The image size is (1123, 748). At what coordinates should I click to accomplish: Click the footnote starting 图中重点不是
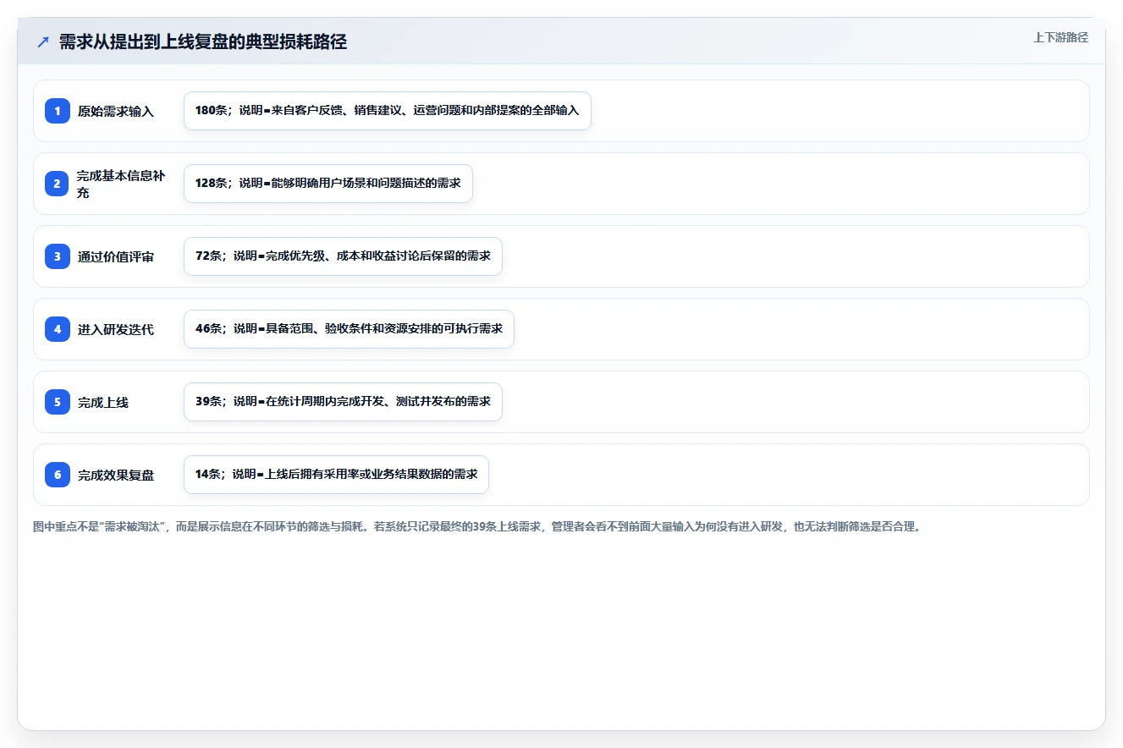(x=476, y=526)
